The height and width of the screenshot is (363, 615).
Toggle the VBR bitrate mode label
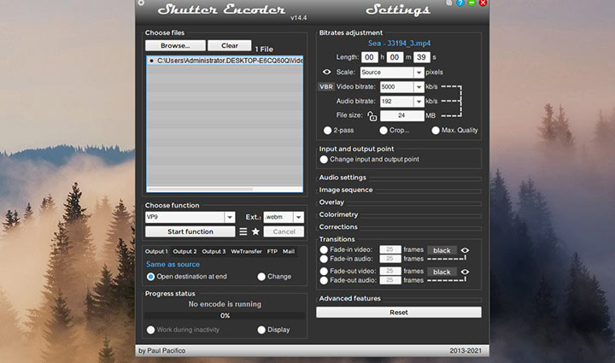point(326,86)
